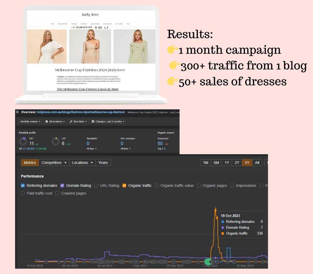
Task: Open the indylove.com.au blog URL link
Action: click(x=81, y=112)
